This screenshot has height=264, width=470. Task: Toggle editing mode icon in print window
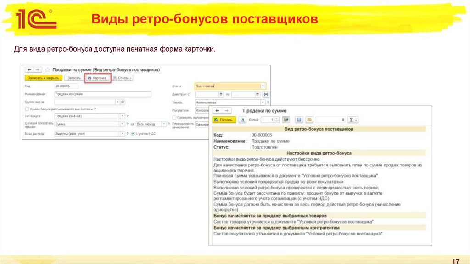[286, 120]
